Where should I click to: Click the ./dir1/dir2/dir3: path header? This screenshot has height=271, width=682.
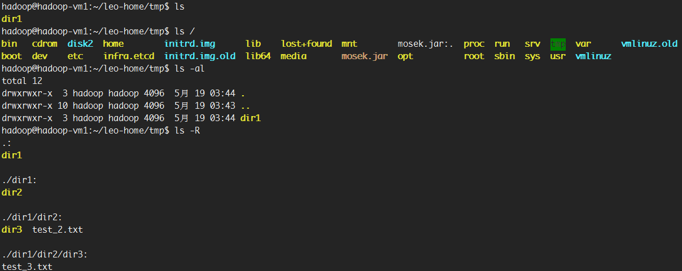tap(45, 254)
